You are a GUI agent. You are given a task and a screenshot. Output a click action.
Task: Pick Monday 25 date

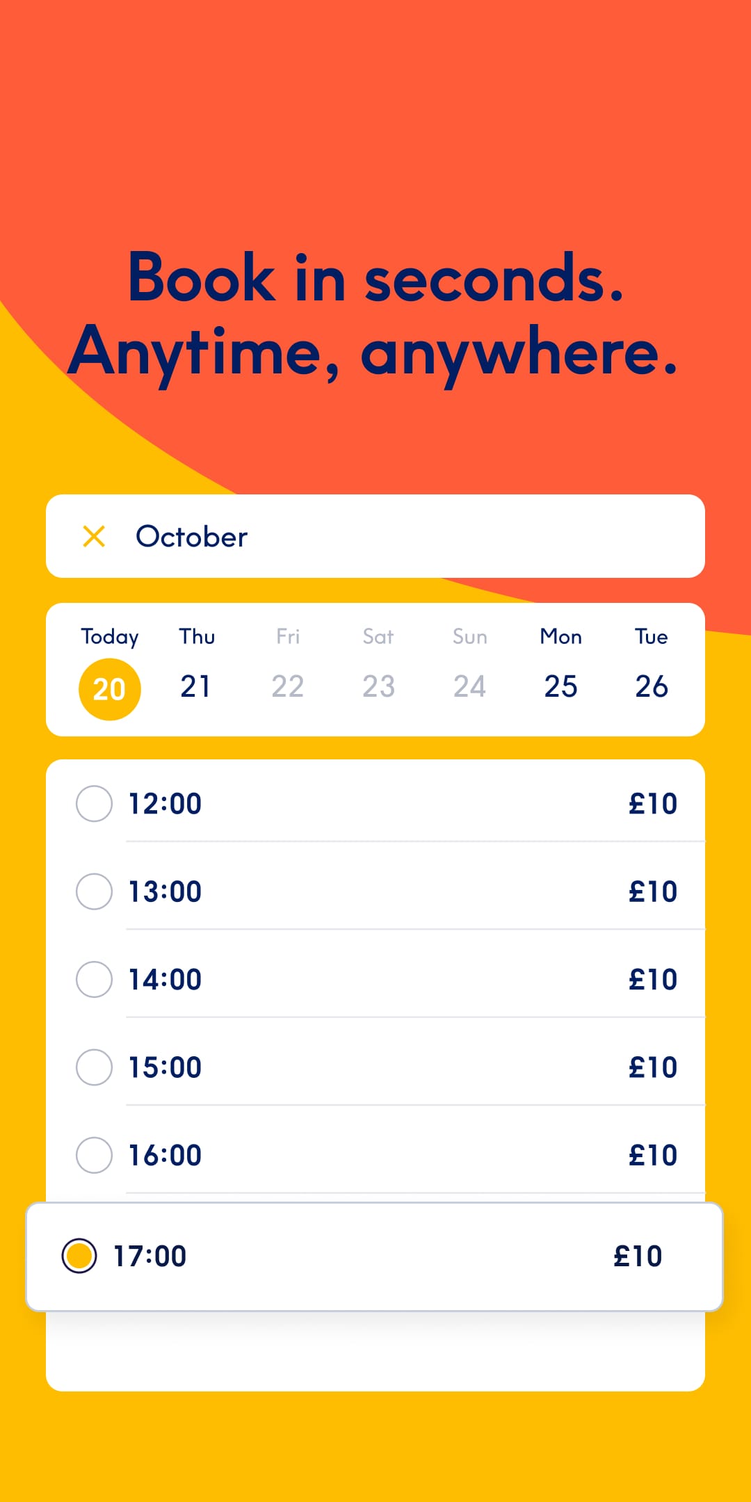pyautogui.click(x=560, y=686)
